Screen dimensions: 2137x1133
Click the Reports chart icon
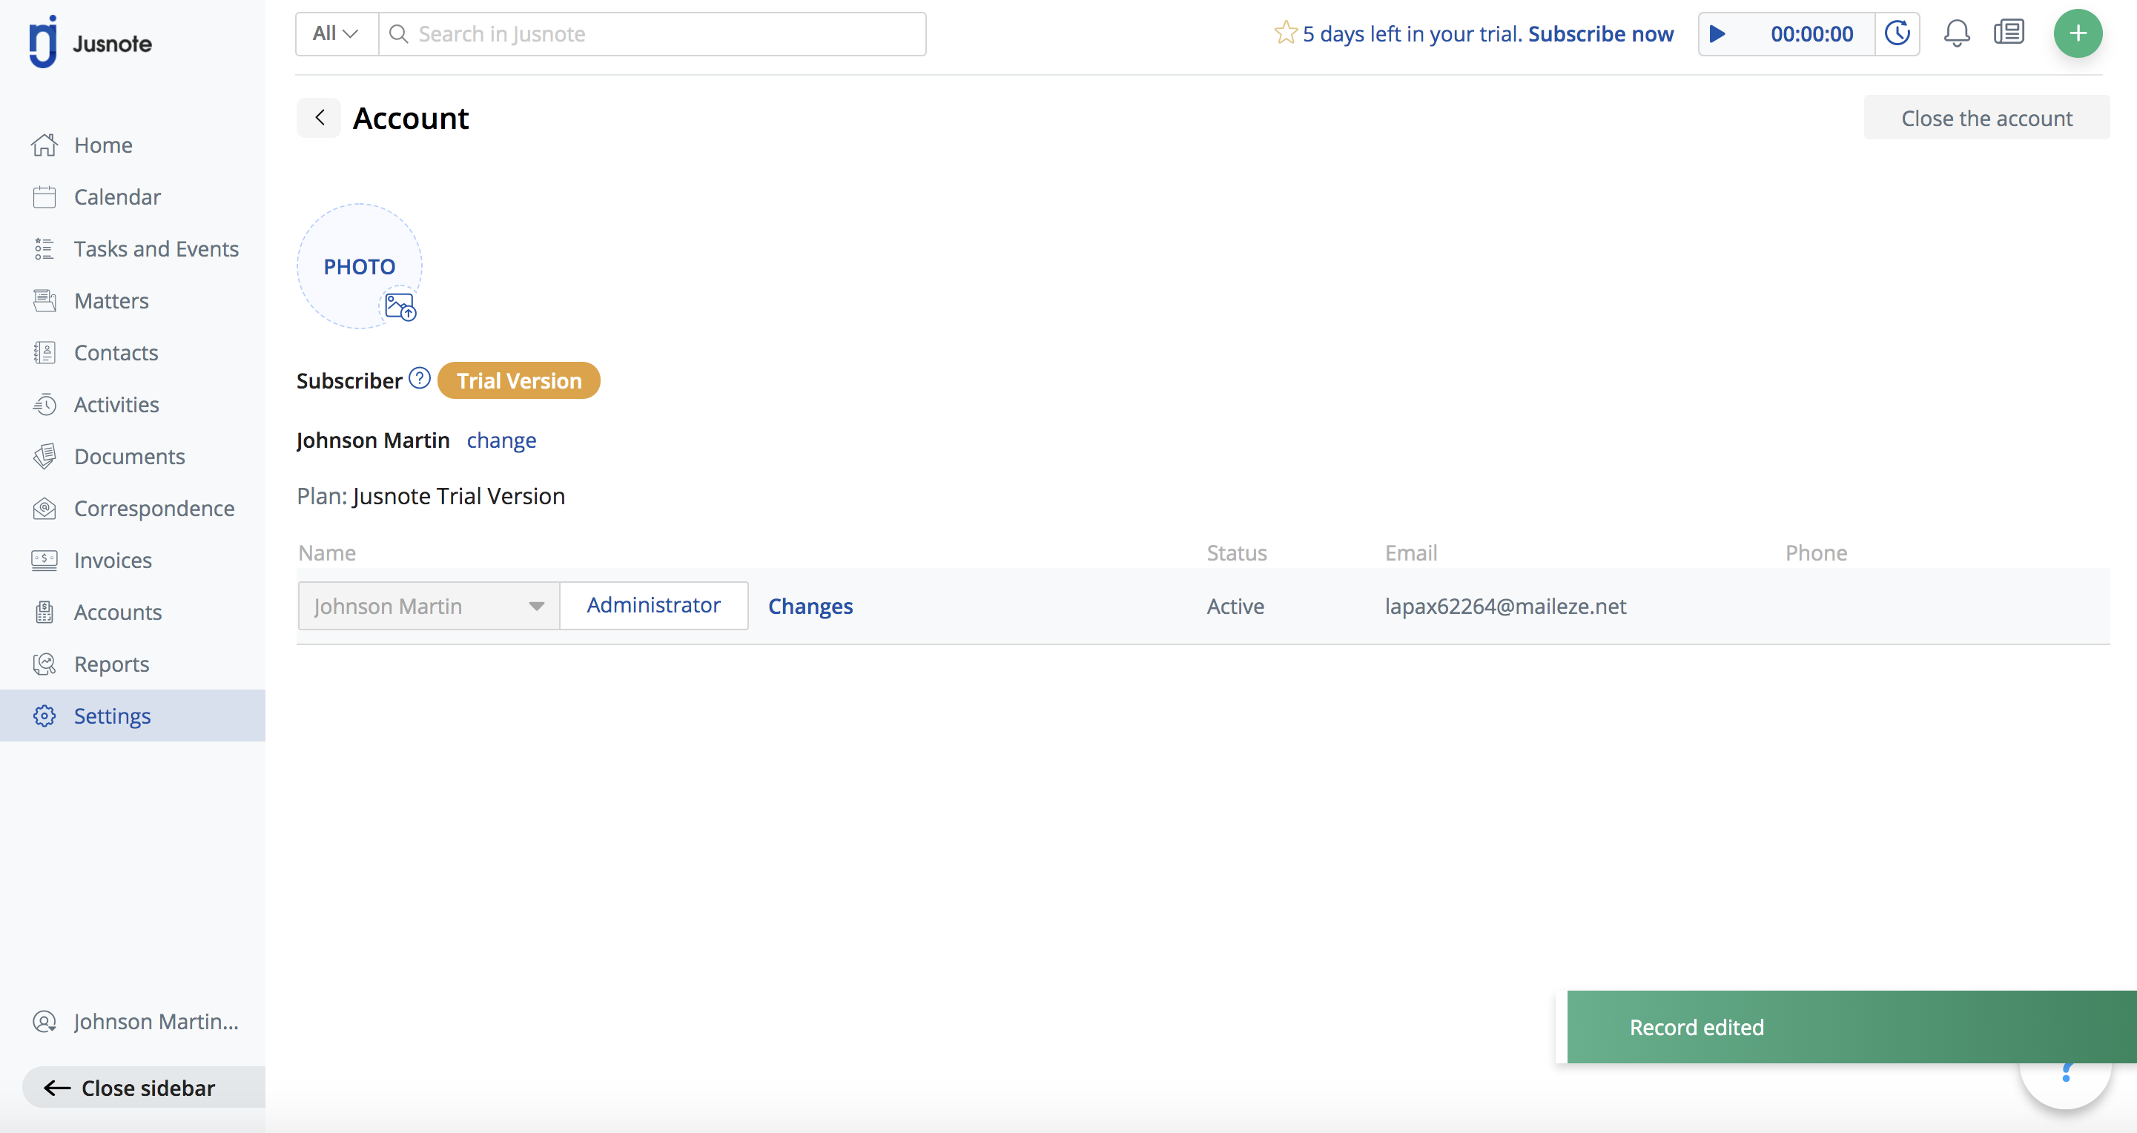[44, 664]
